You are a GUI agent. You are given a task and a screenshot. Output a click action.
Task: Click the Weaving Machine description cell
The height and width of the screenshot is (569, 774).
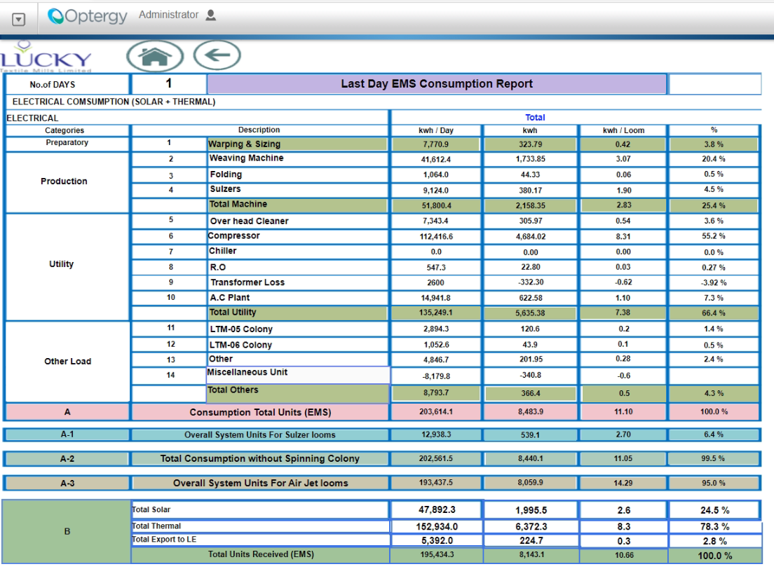coord(297,159)
